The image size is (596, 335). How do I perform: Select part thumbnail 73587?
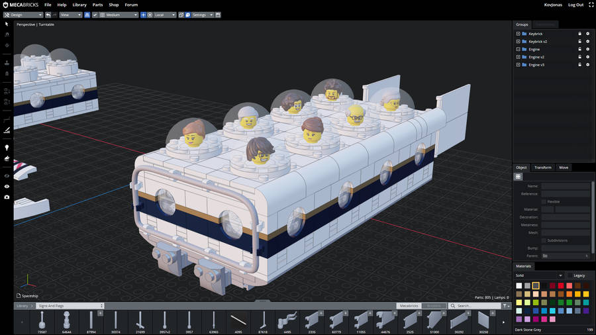pos(42,322)
